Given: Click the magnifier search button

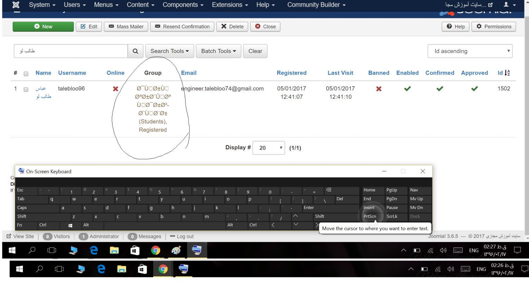Looking at the screenshot, I should pyautogui.click(x=135, y=51).
